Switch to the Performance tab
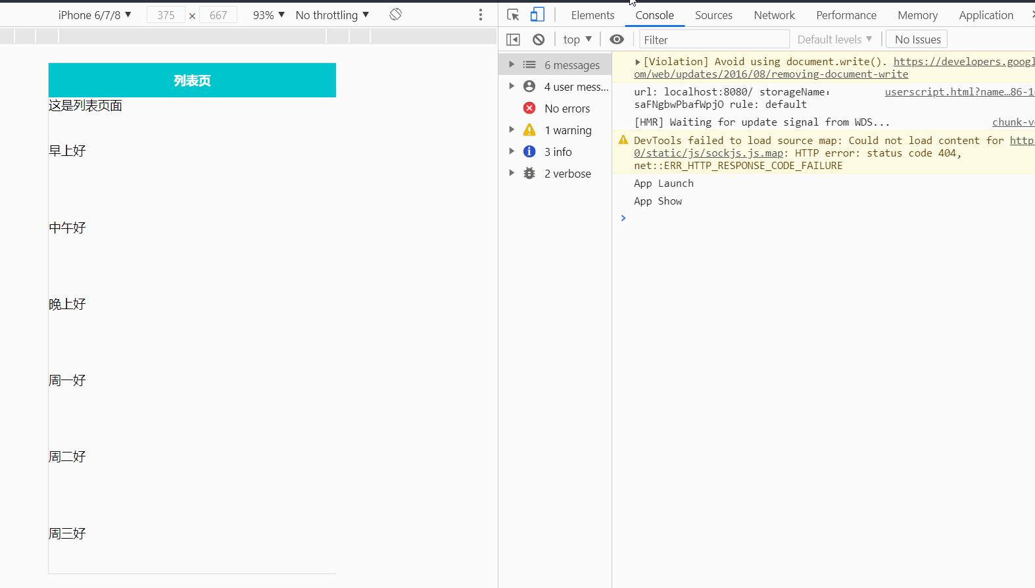Image resolution: width=1035 pixels, height=588 pixels. [846, 14]
